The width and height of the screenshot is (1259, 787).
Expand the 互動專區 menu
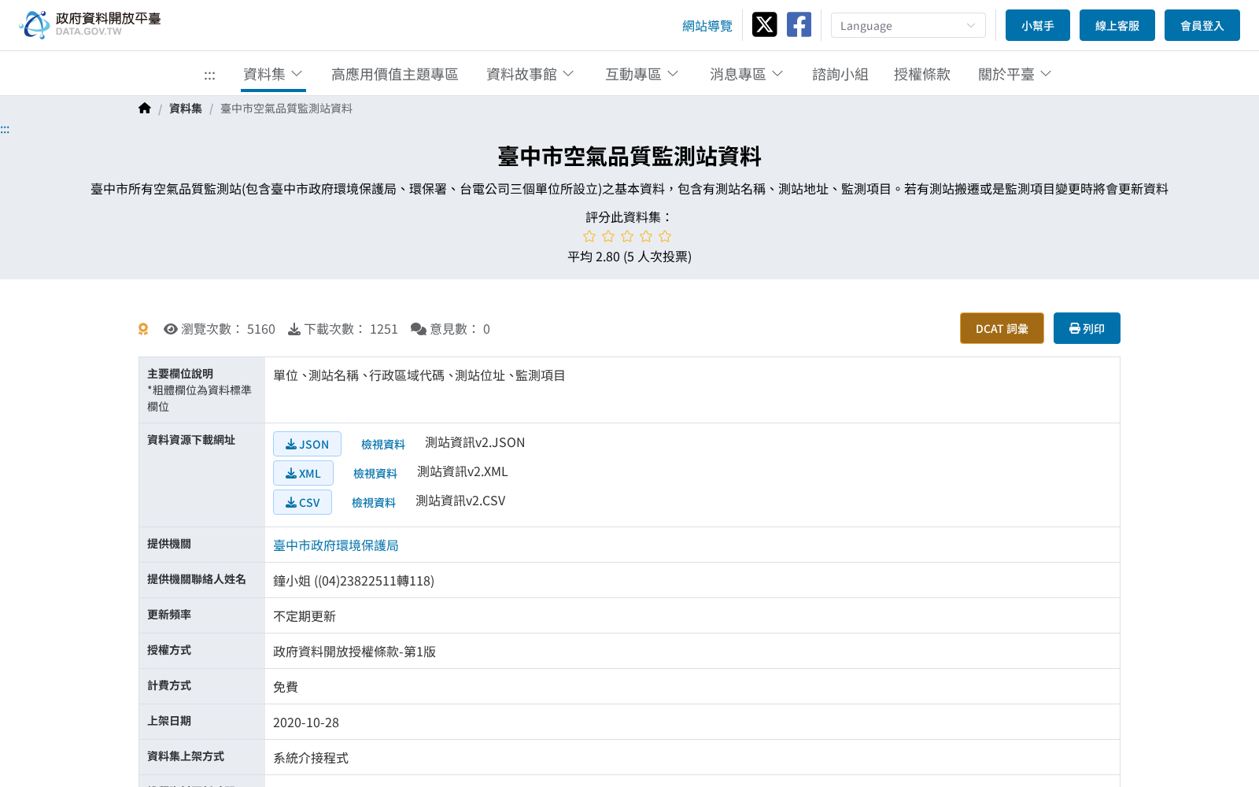click(642, 74)
